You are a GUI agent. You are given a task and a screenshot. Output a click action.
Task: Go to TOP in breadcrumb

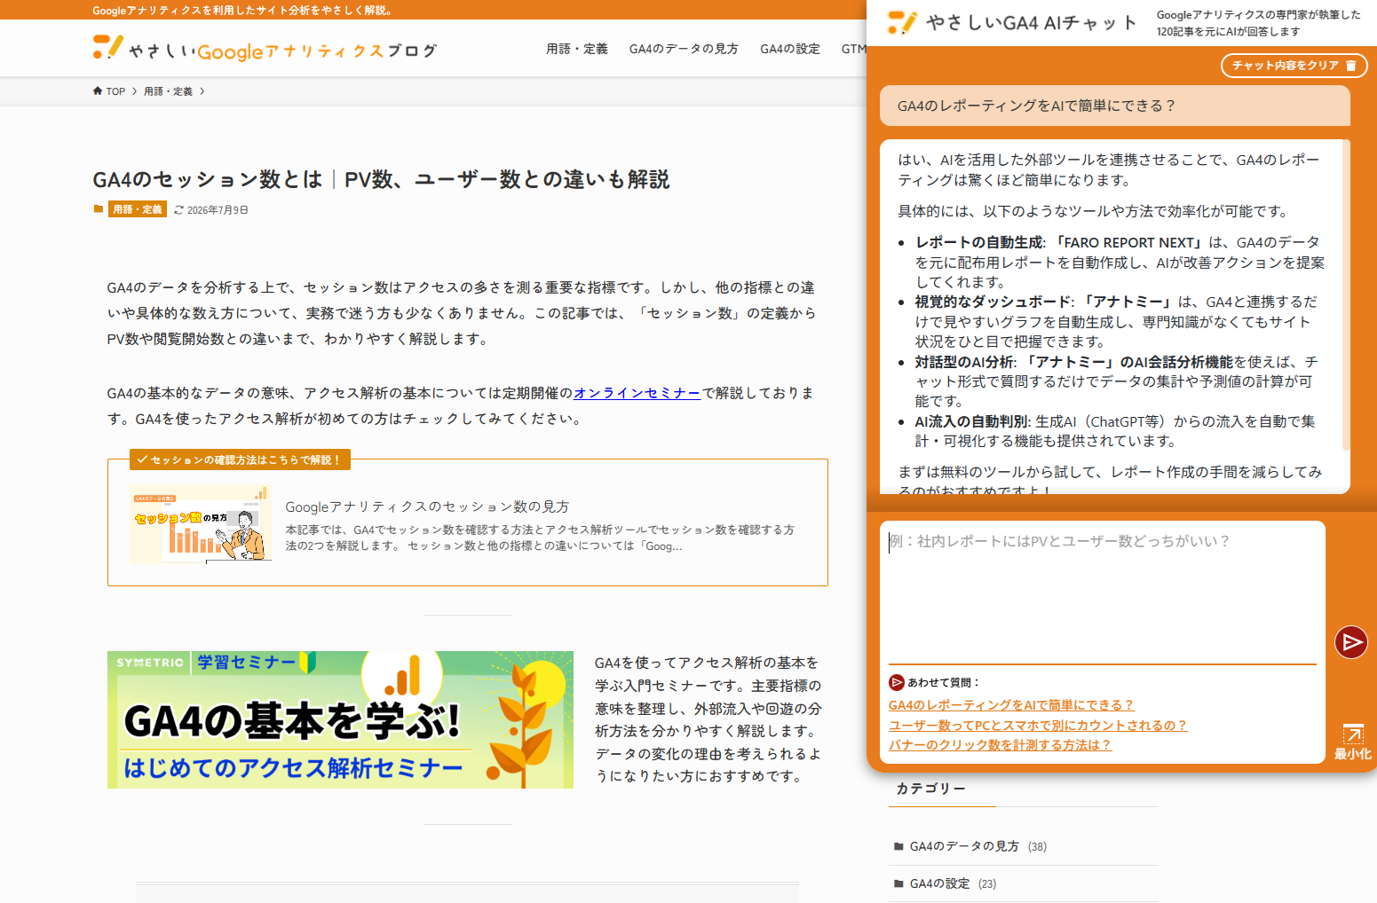[115, 91]
